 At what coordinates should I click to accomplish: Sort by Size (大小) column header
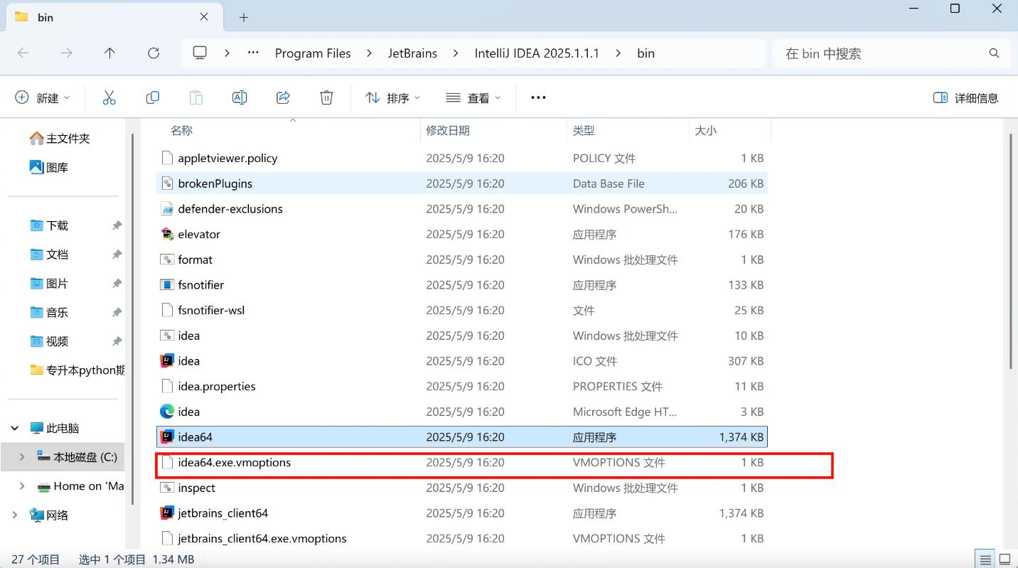coord(730,130)
